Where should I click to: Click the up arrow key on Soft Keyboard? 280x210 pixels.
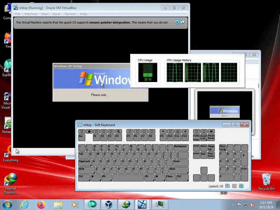click(x=204, y=170)
